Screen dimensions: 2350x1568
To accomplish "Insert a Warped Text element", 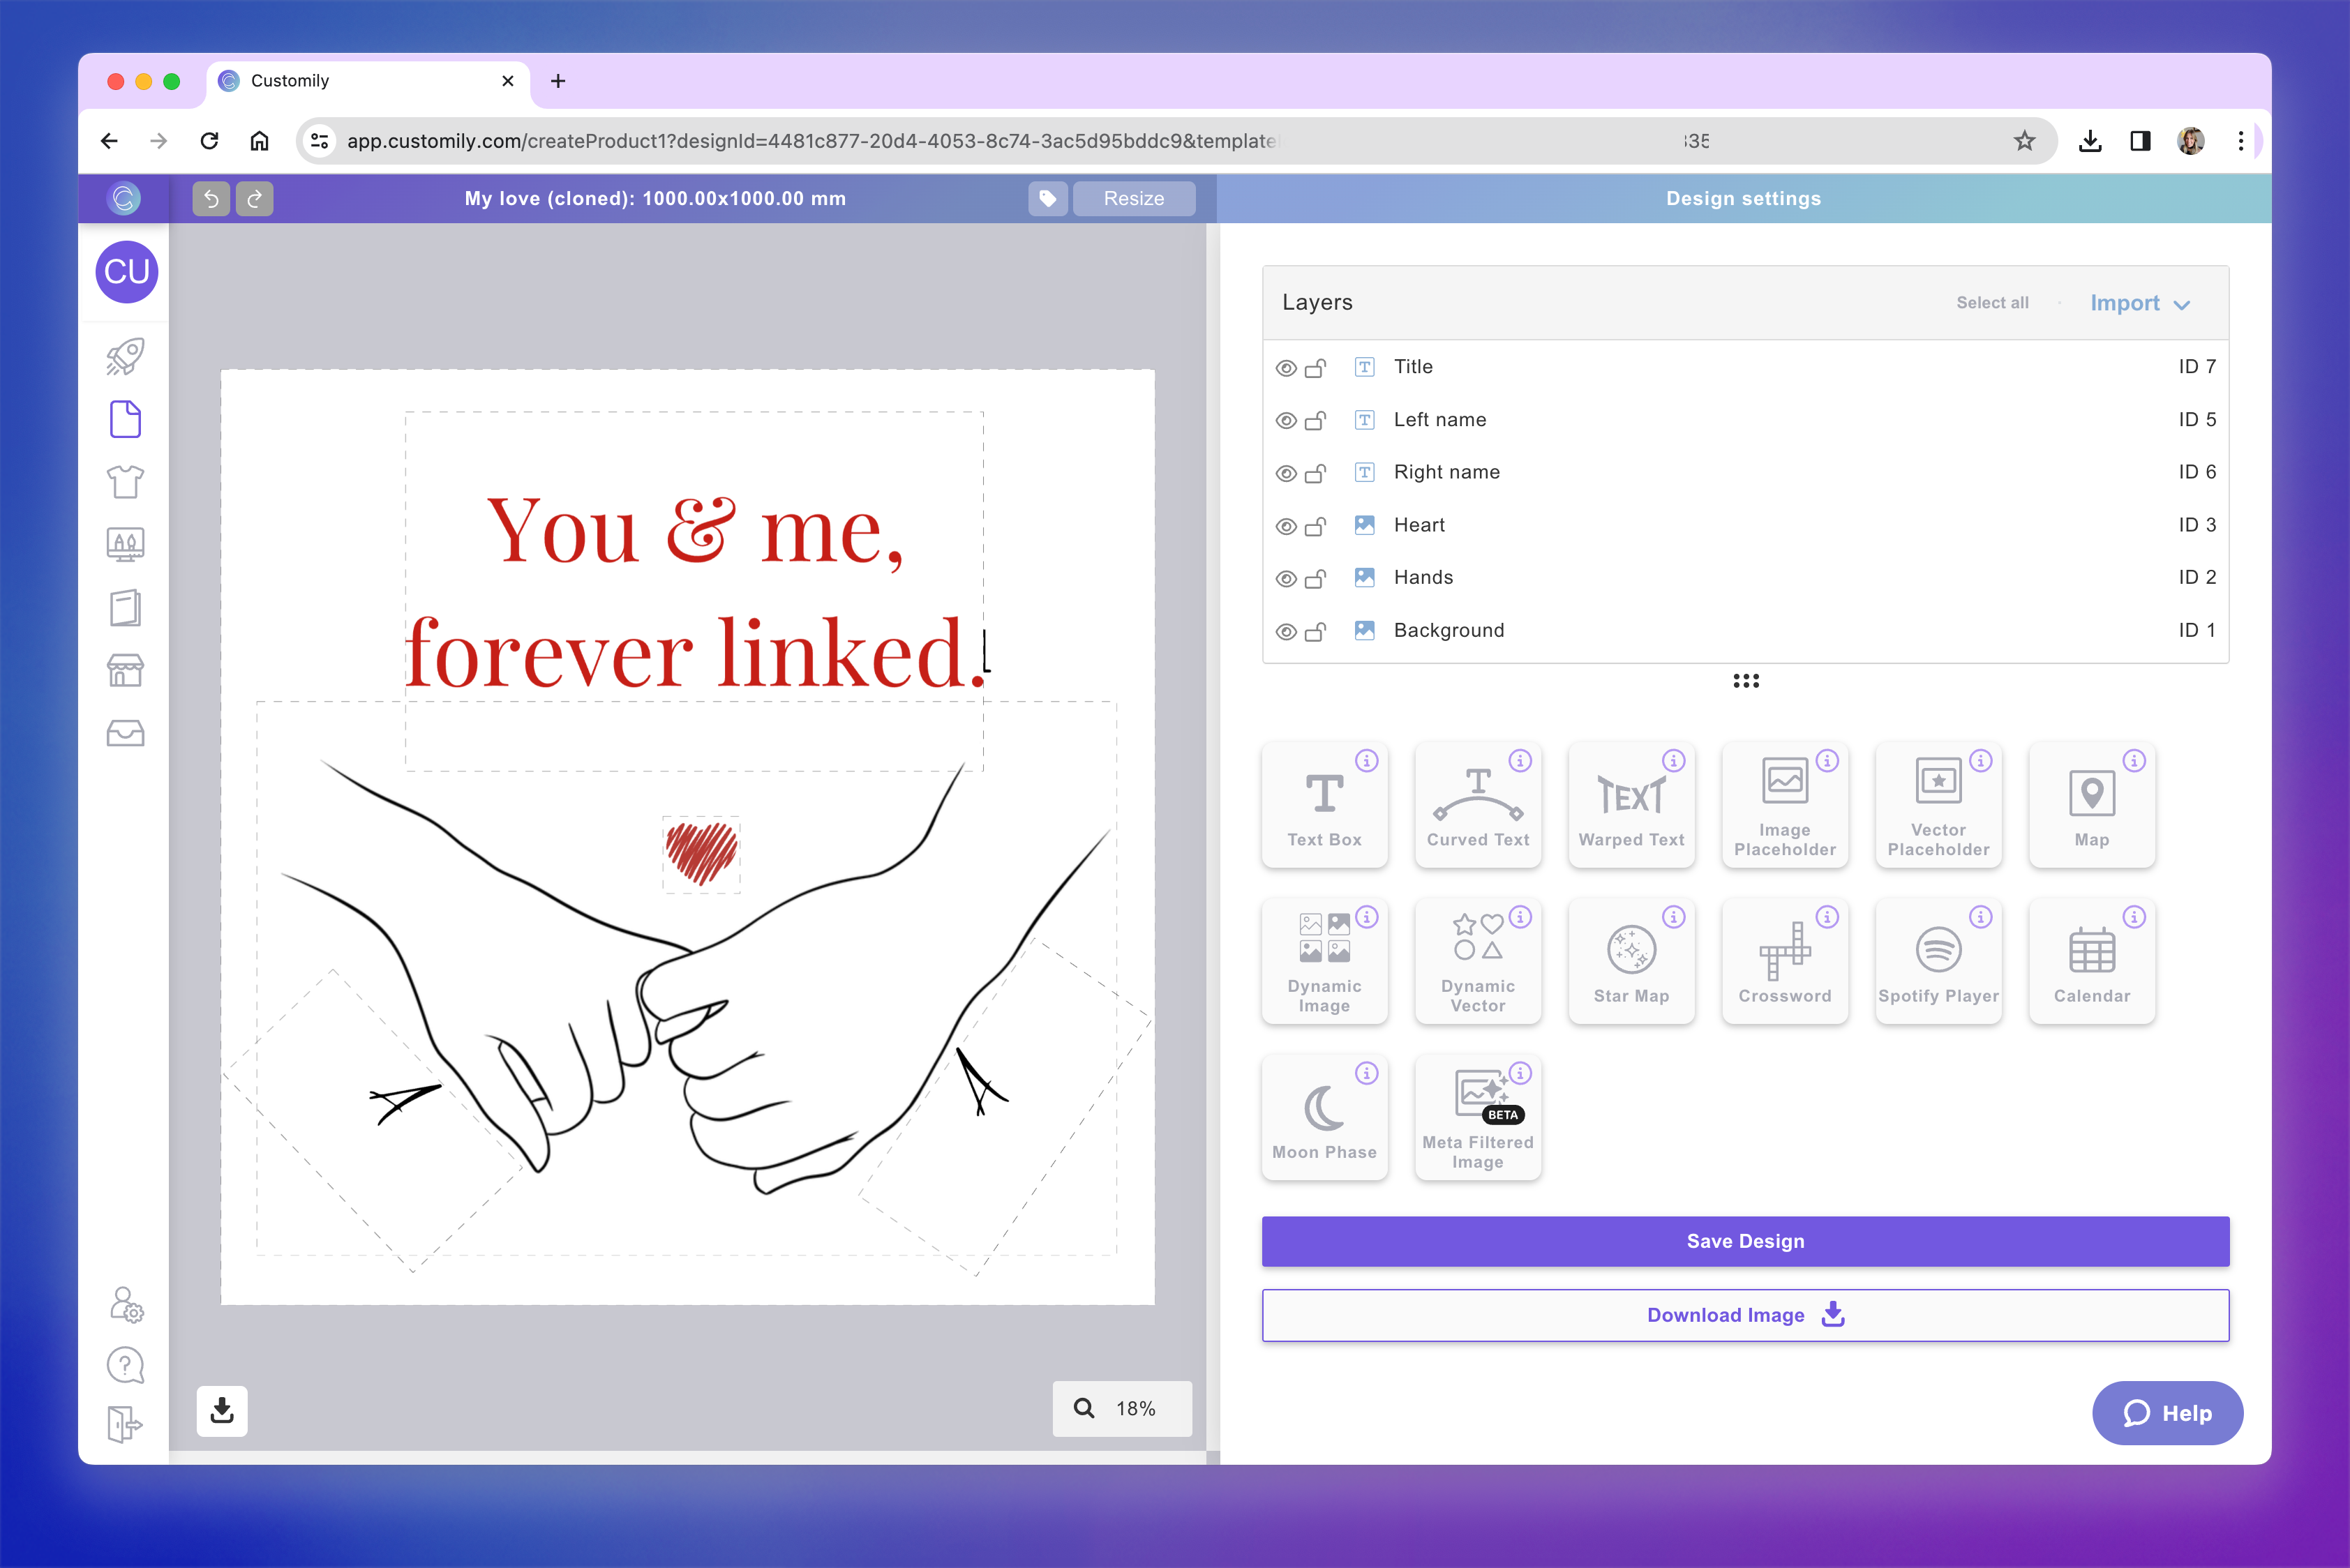I will click(x=1631, y=805).
